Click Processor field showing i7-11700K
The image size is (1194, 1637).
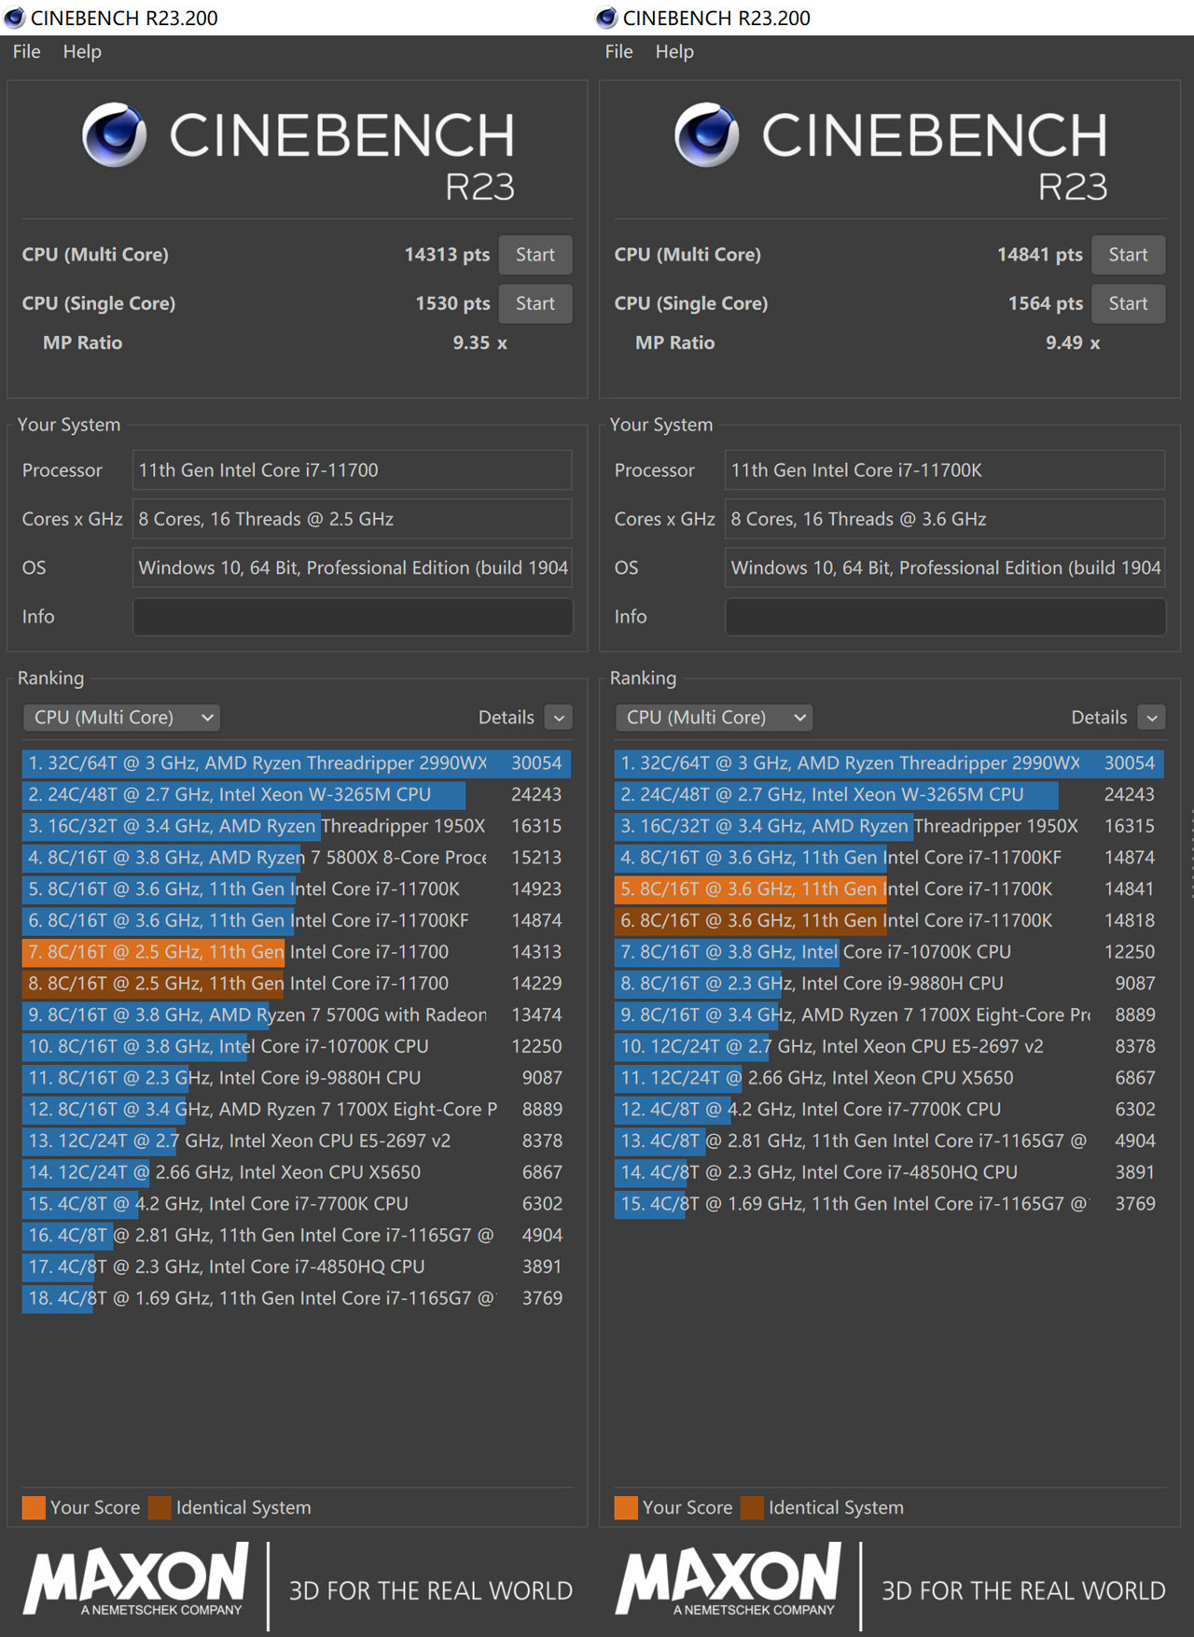(946, 470)
